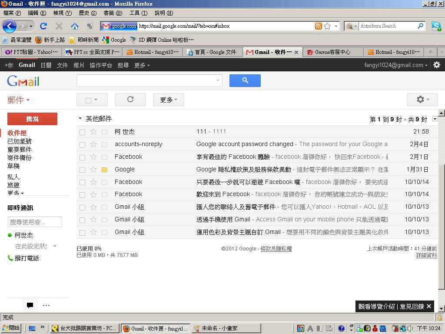
Task: Click the Firefox reload page button
Action: (43, 26)
